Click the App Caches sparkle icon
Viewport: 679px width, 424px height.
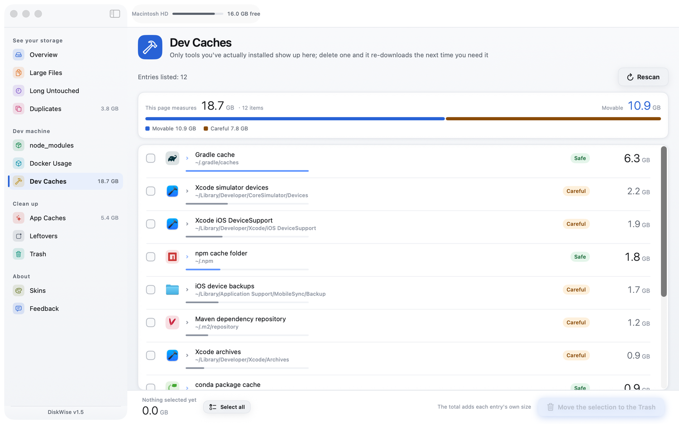coord(19,218)
